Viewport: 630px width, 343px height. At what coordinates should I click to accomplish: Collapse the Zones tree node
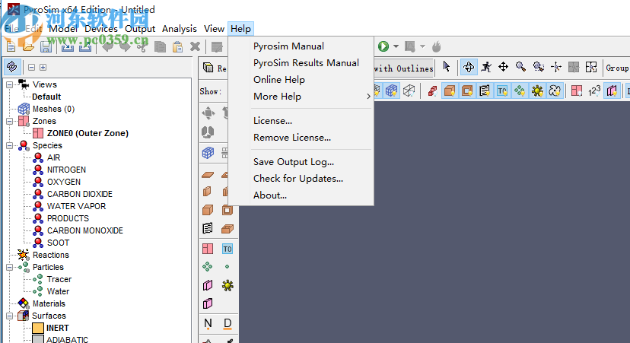pyautogui.click(x=9, y=121)
